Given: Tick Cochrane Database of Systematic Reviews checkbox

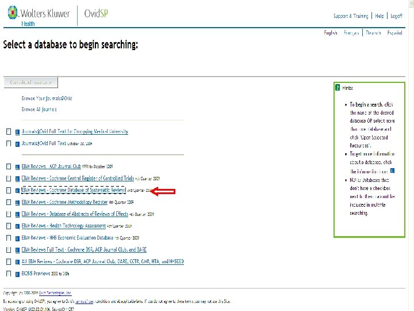Looking at the screenshot, I should (9, 190).
